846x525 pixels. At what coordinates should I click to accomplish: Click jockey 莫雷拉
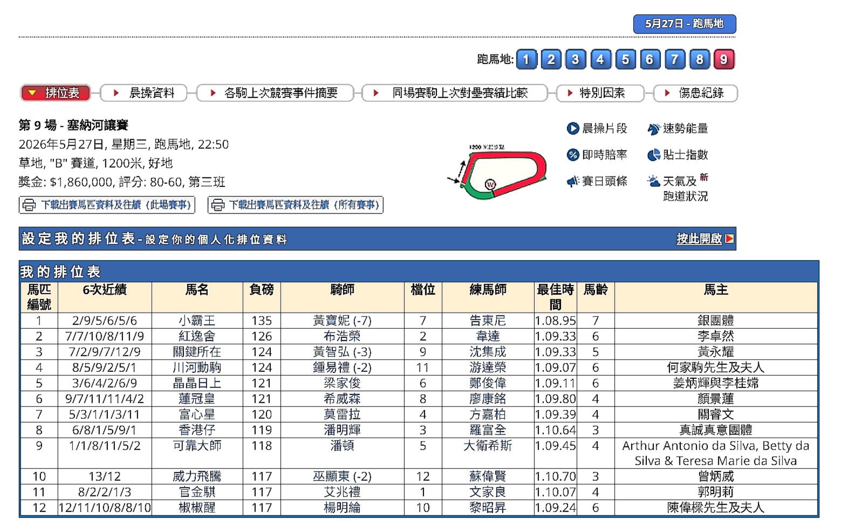click(x=342, y=415)
